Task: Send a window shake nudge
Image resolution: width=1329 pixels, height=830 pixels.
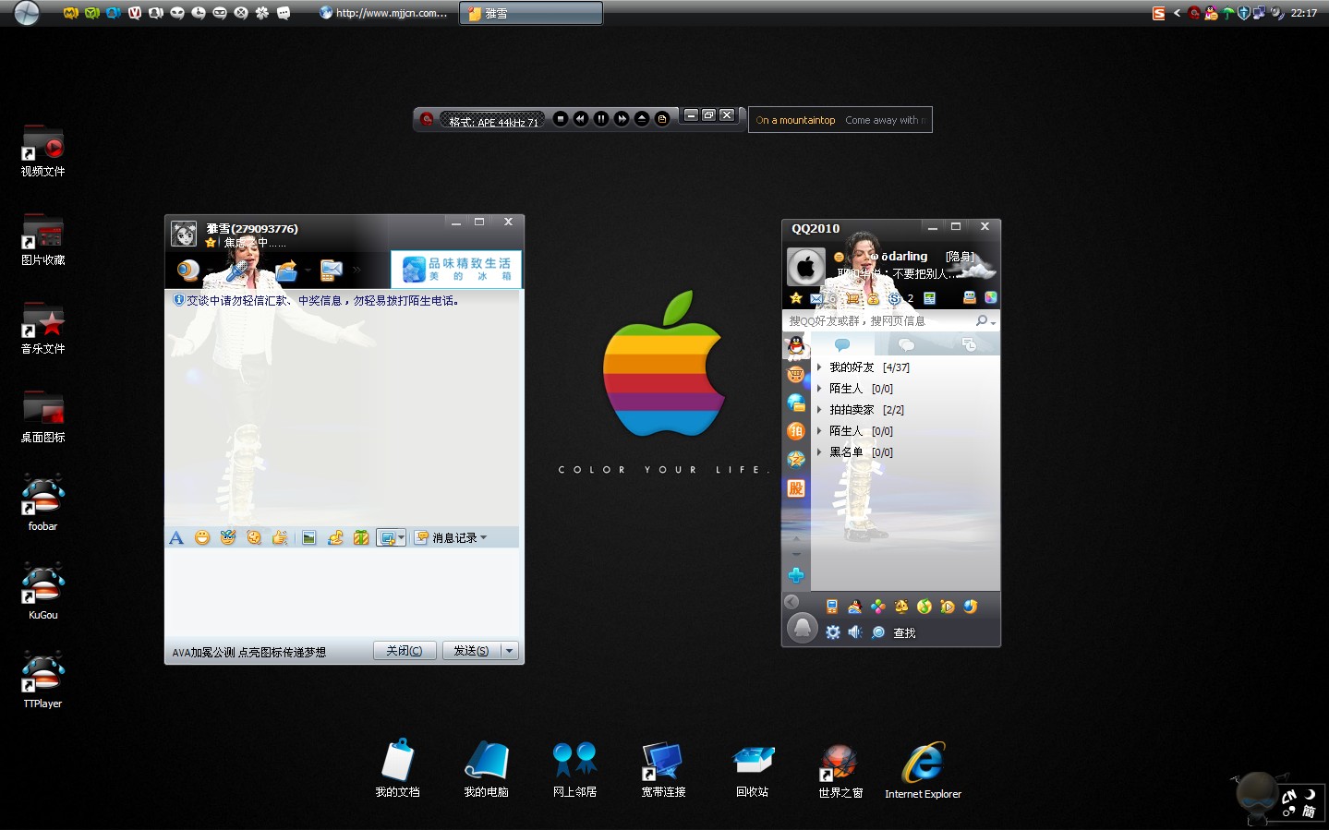Action: click(x=254, y=538)
